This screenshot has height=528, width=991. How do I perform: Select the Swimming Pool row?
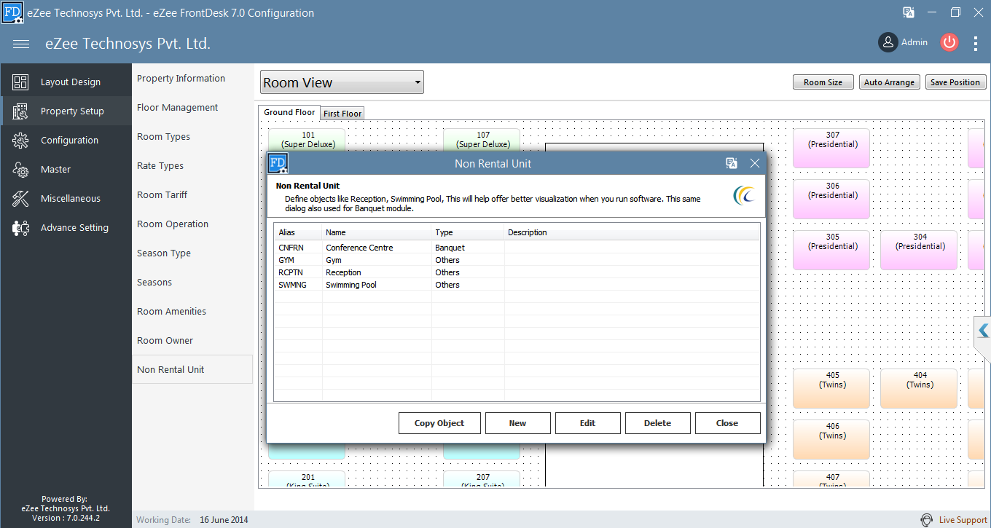pos(517,285)
